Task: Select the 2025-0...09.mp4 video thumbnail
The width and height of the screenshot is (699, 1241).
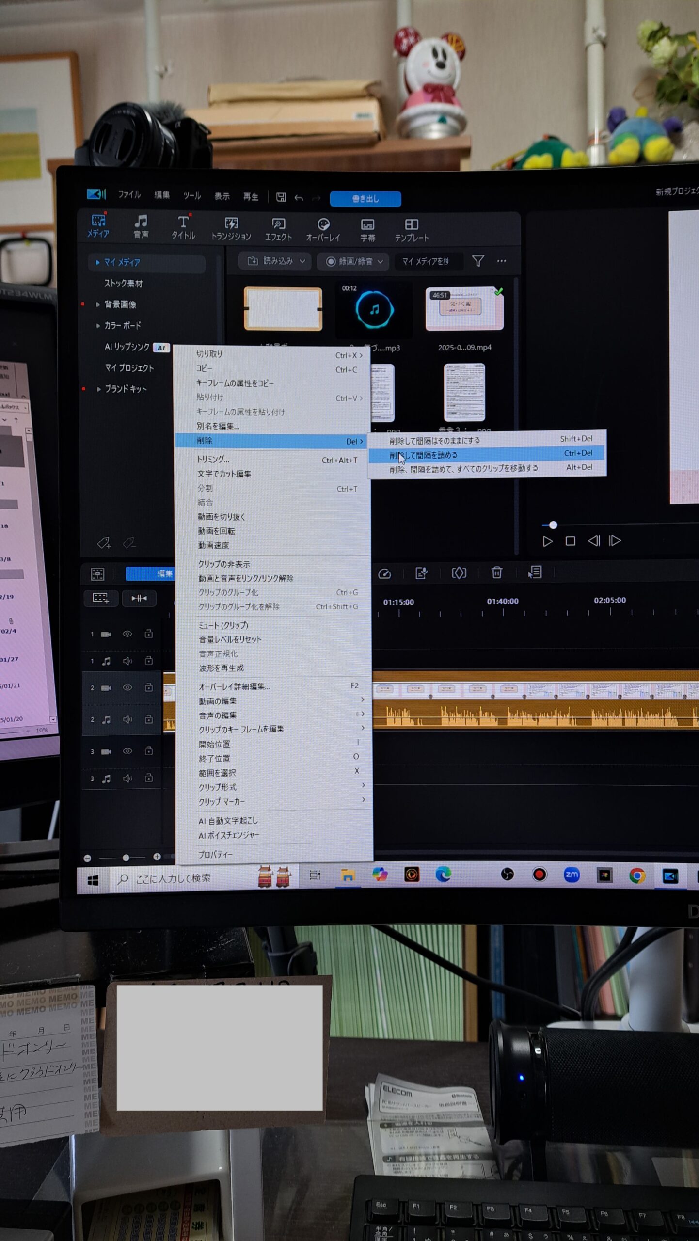Action: click(464, 309)
